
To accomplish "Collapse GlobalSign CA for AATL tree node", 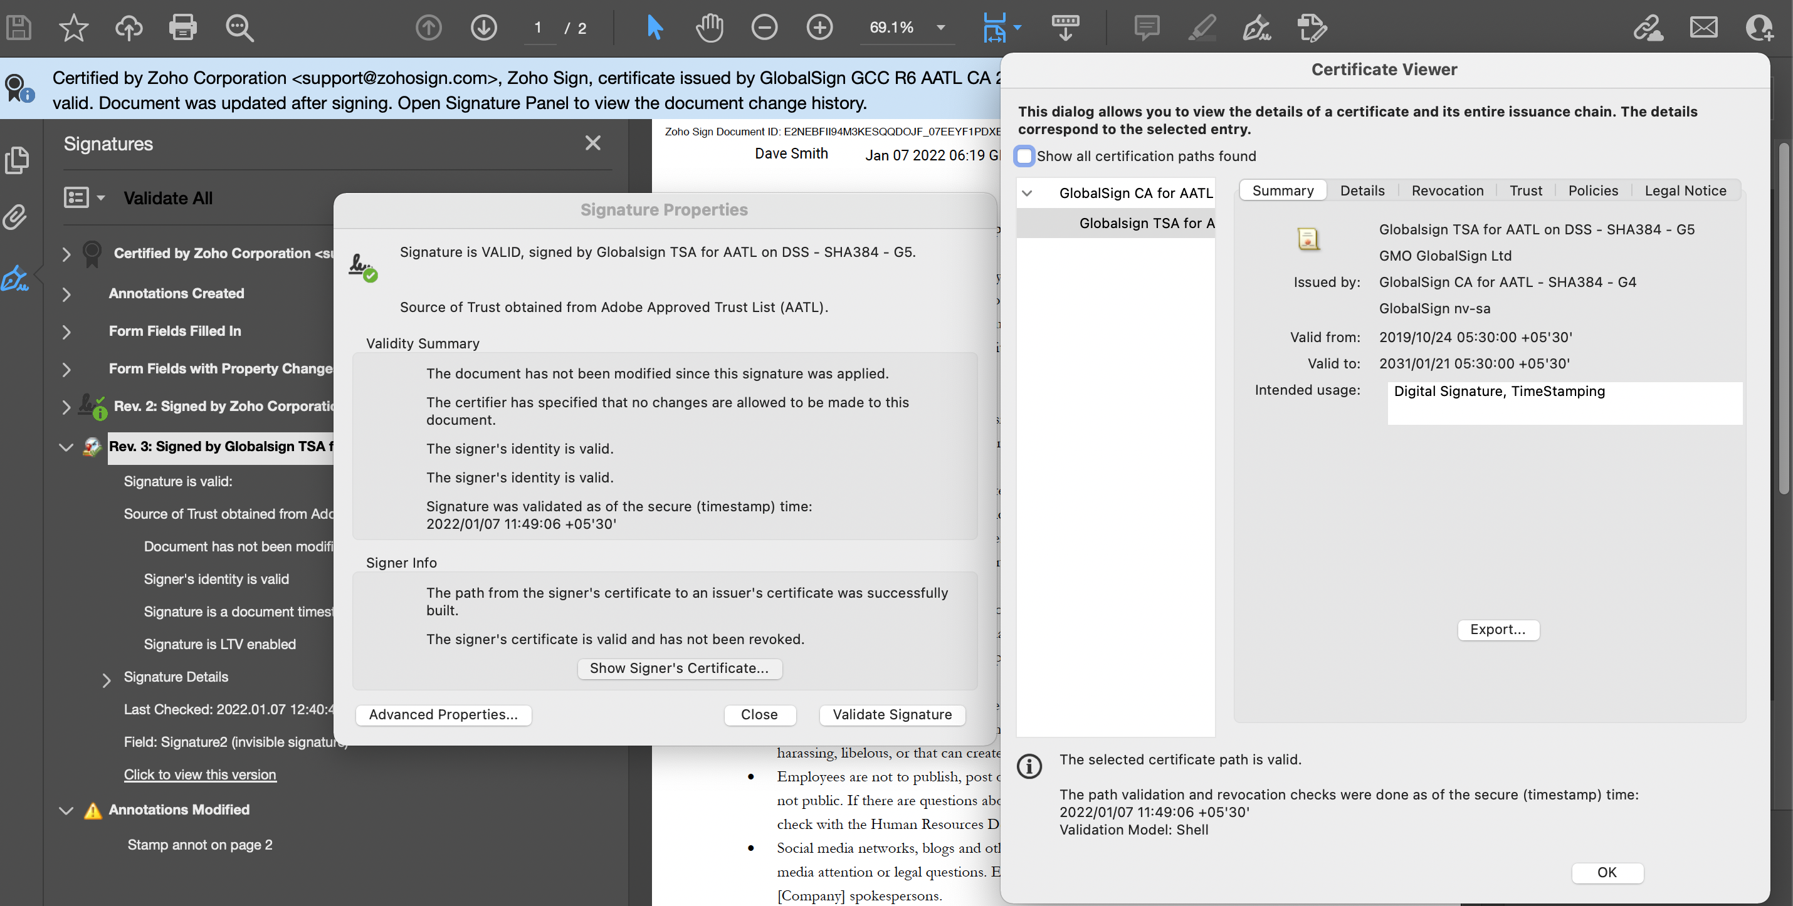I will [x=1028, y=194].
